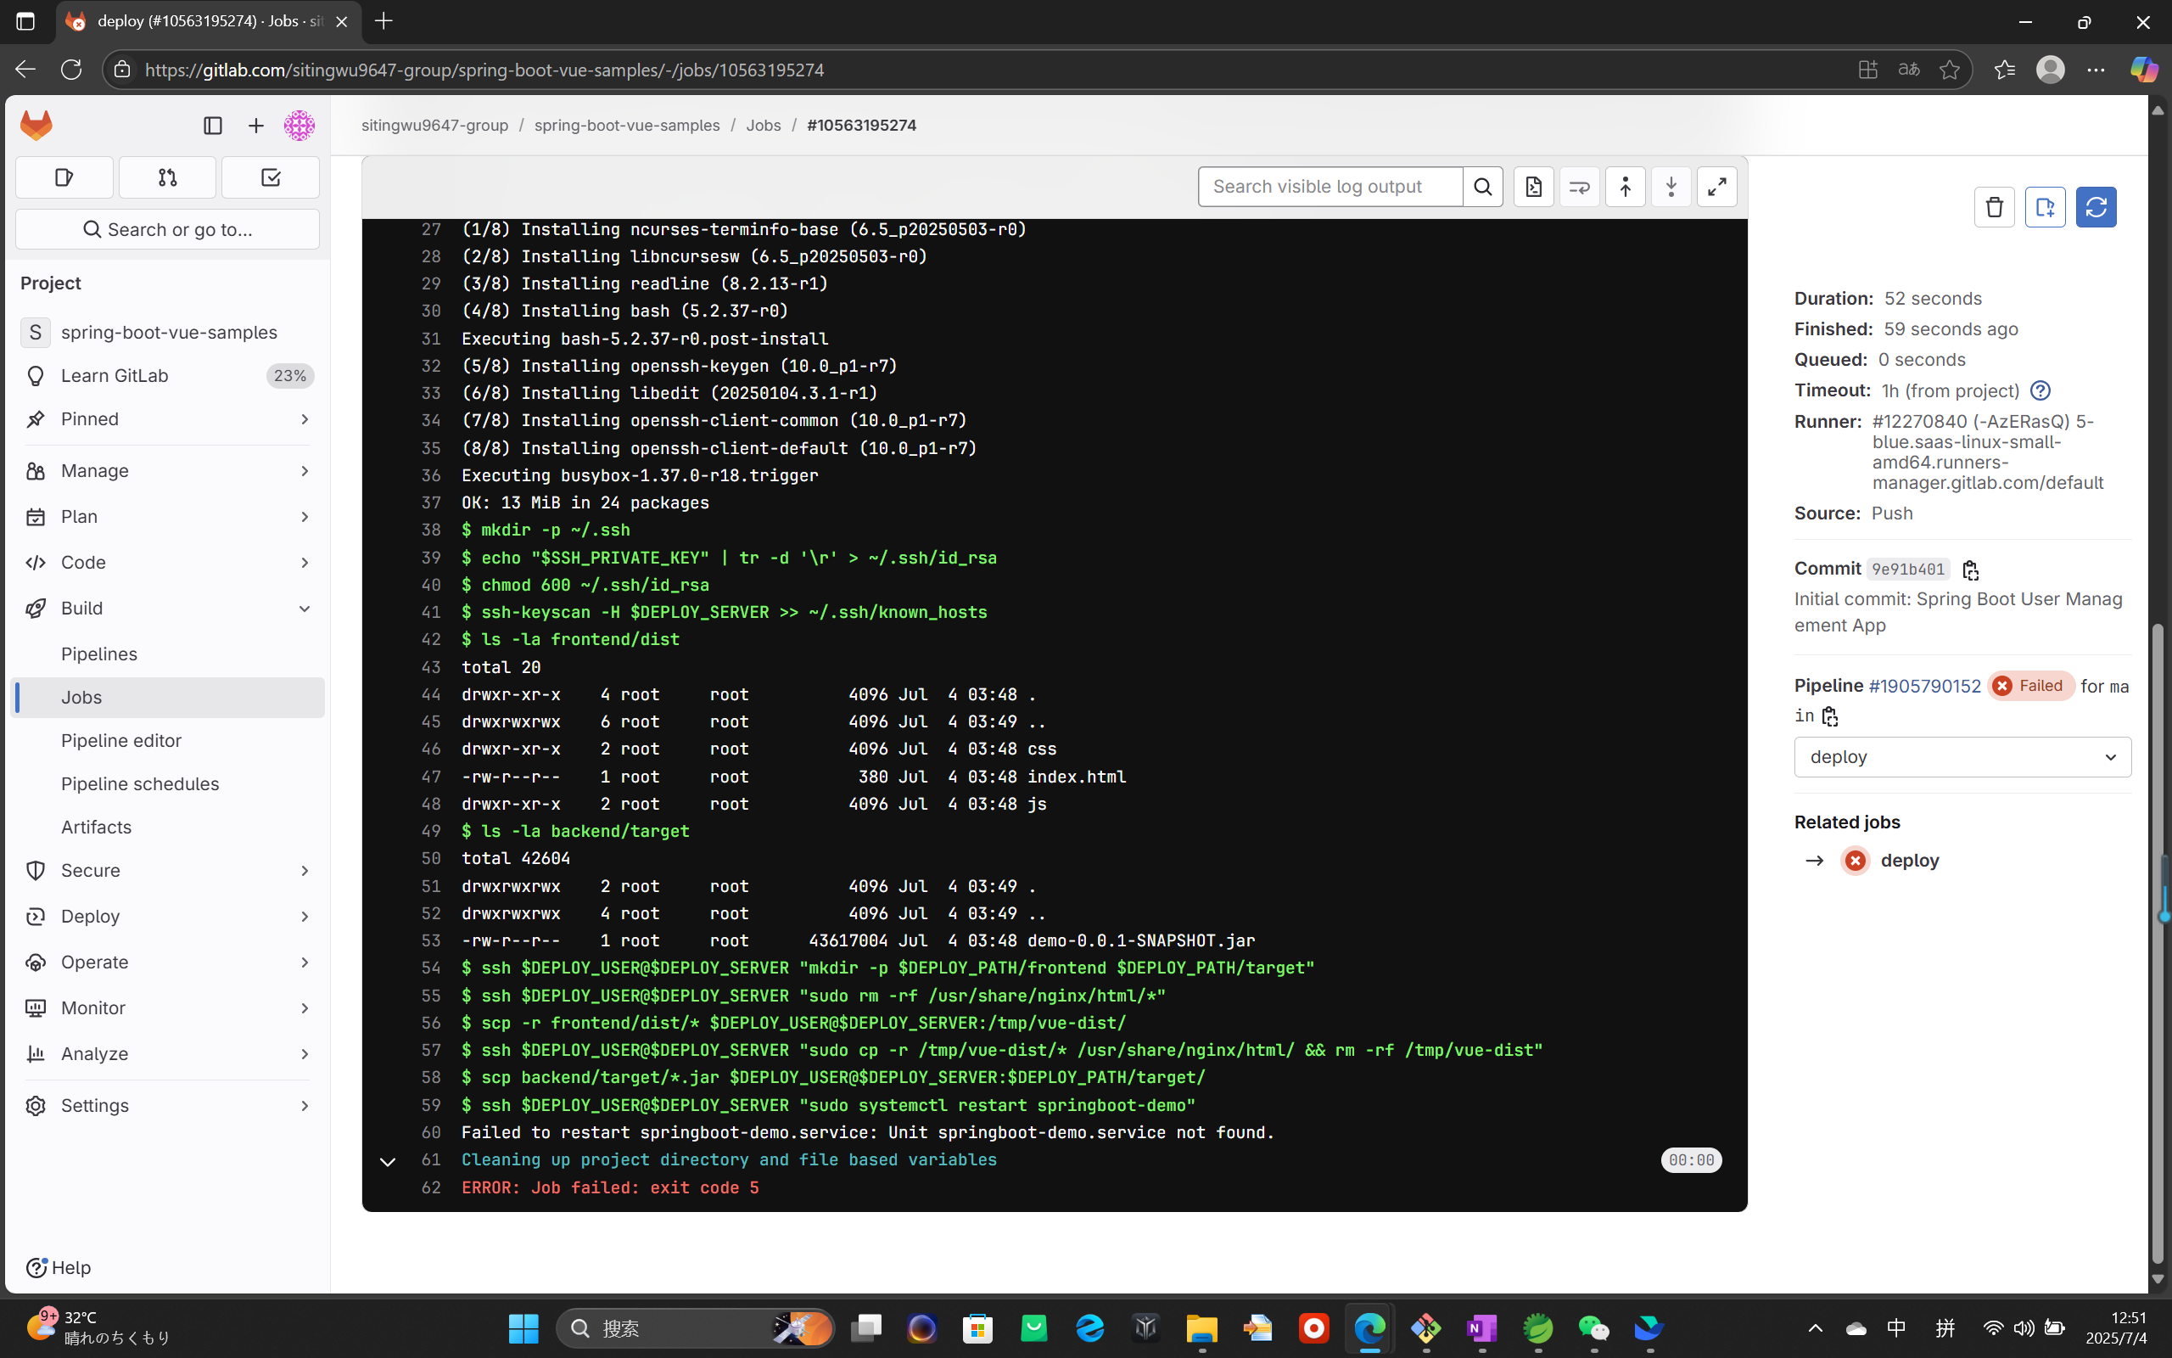Open your to-do list
Viewport: 2172px width, 1358px height.
pyautogui.click(x=270, y=177)
